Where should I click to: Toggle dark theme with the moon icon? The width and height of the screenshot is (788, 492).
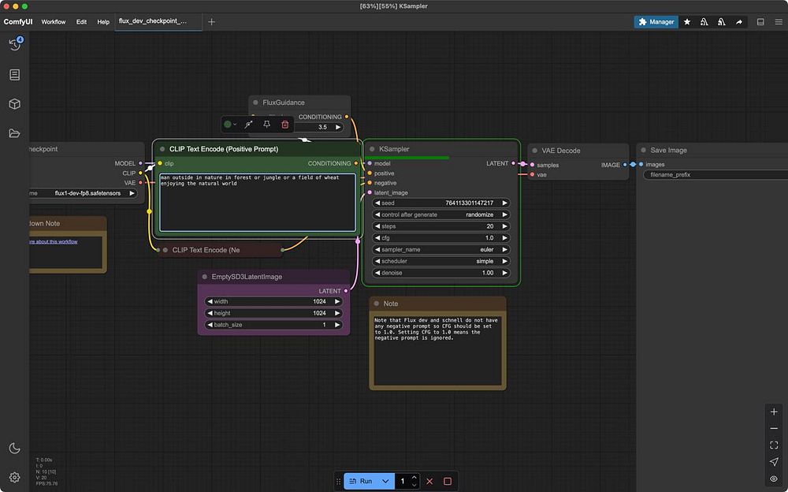point(14,449)
